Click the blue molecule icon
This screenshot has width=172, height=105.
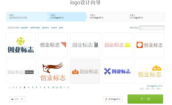(x=107, y=71)
